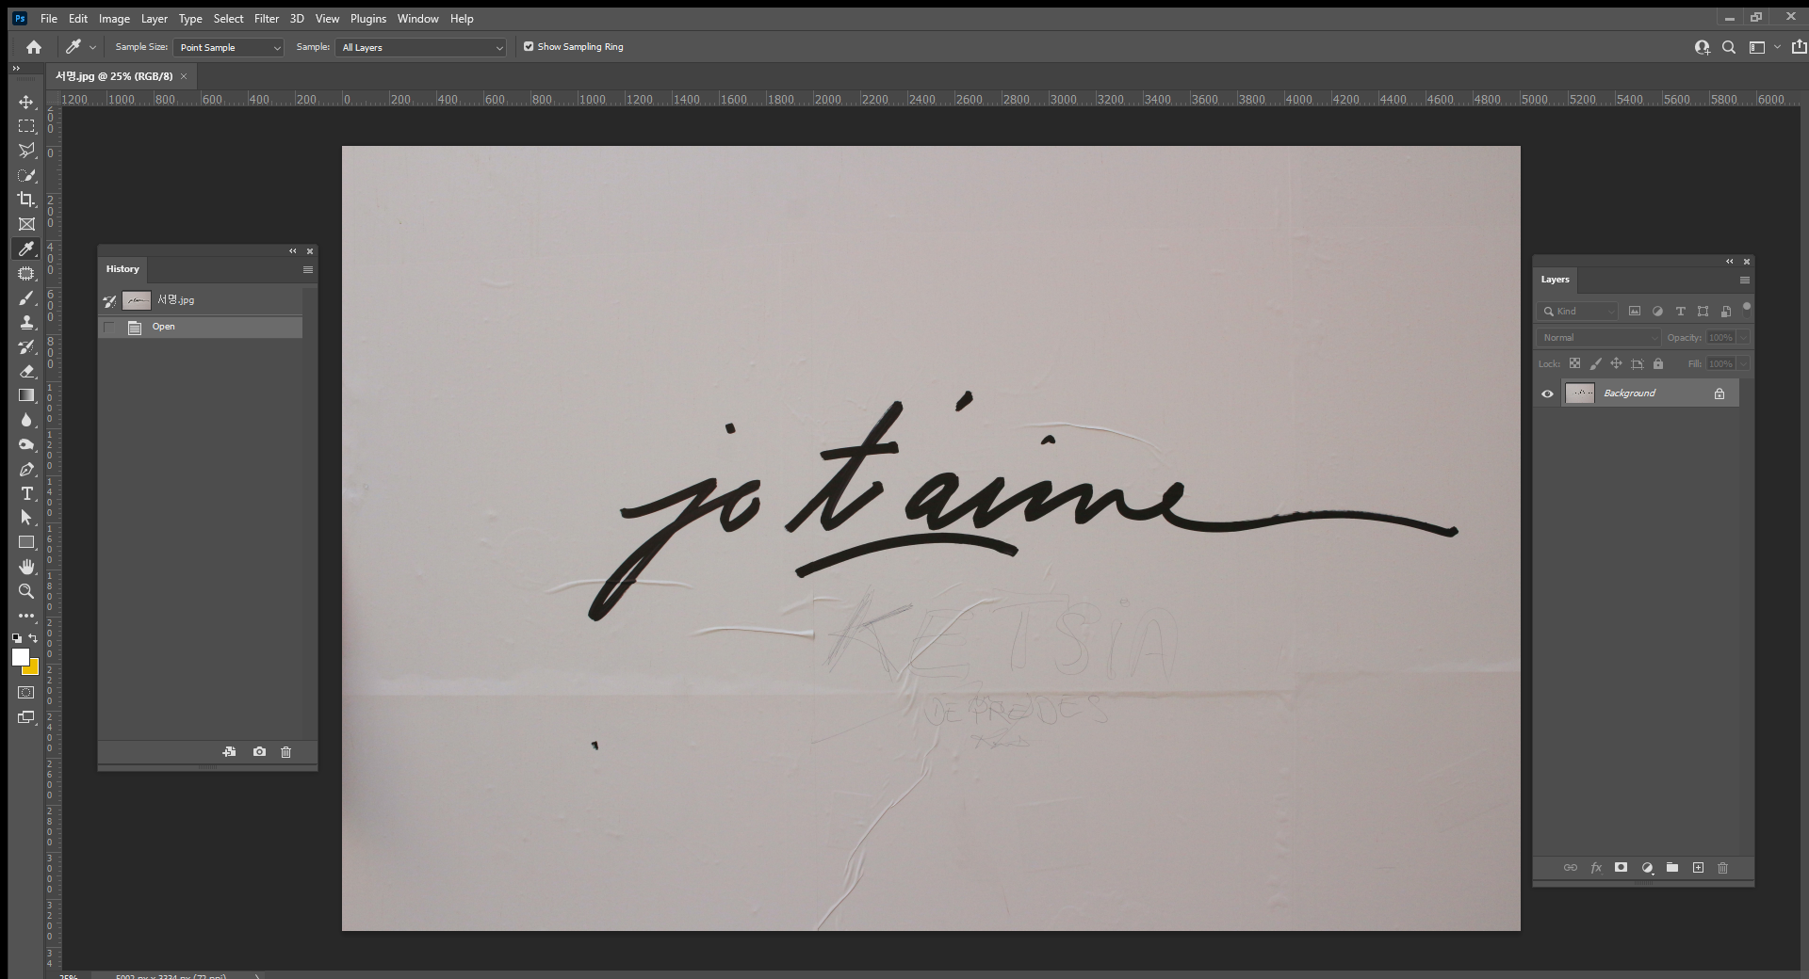1809x979 pixels.
Task: Open the foreground color picker
Action: [x=20, y=657]
